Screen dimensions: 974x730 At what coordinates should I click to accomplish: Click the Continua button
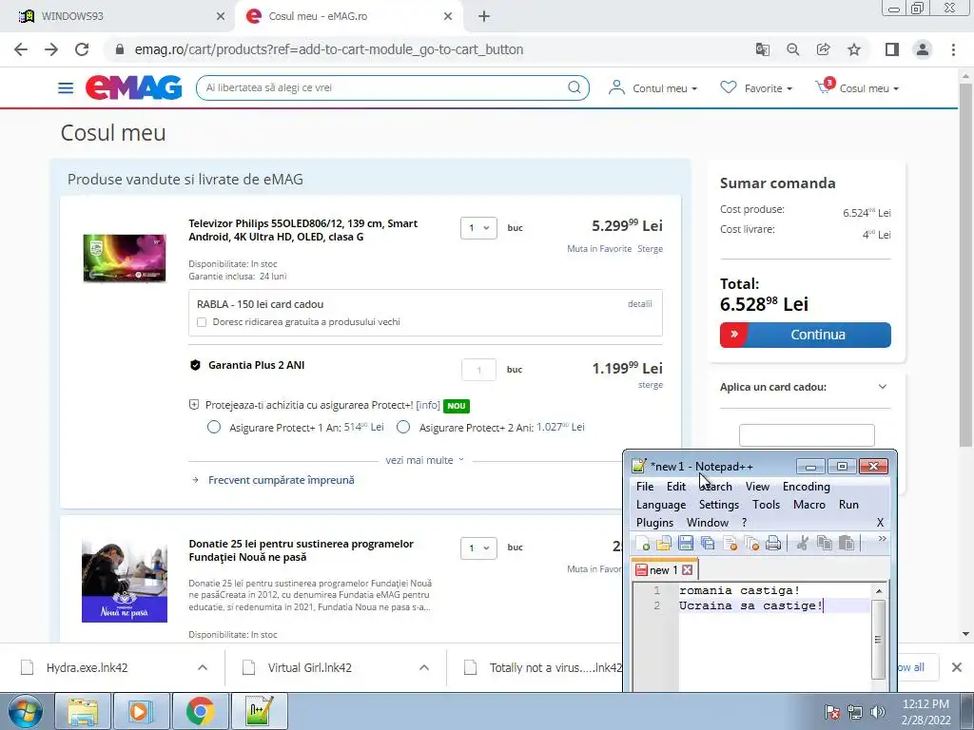pos(805,335)
